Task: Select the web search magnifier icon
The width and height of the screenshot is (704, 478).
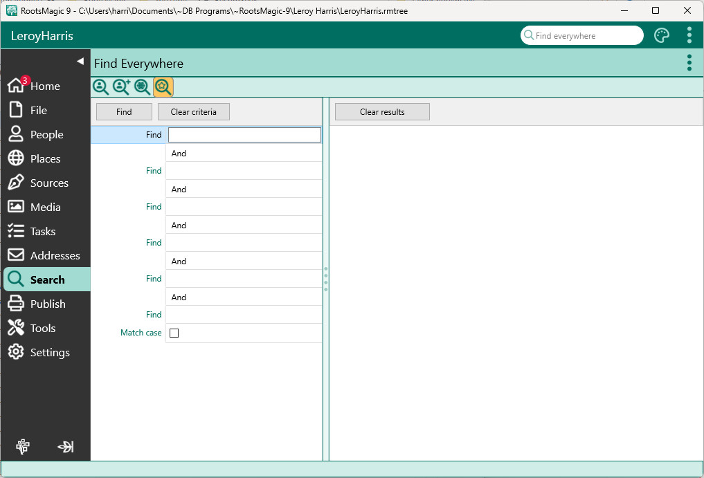Action: [x=143, y=86]
